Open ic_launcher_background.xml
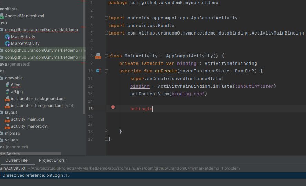The height and width of the screenshot is (186, 306). [x=38, y=99]
